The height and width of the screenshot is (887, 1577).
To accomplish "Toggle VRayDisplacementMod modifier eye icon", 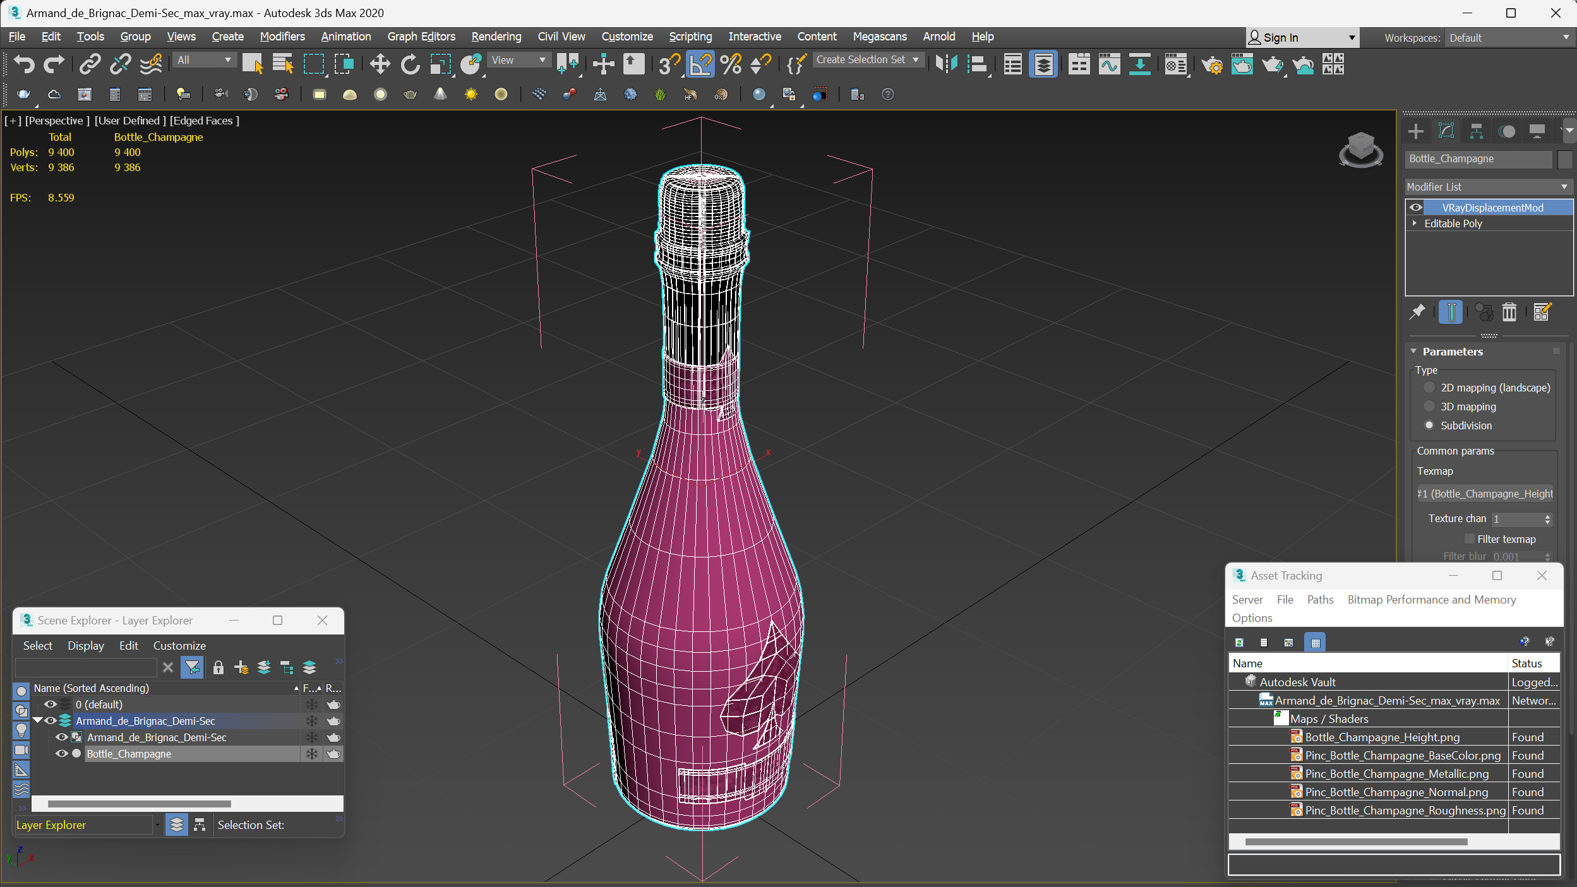I will click(1415, 207).
